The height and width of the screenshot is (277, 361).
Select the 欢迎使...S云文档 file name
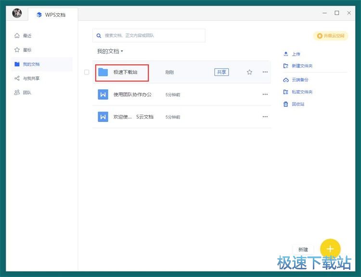[133, 117]
